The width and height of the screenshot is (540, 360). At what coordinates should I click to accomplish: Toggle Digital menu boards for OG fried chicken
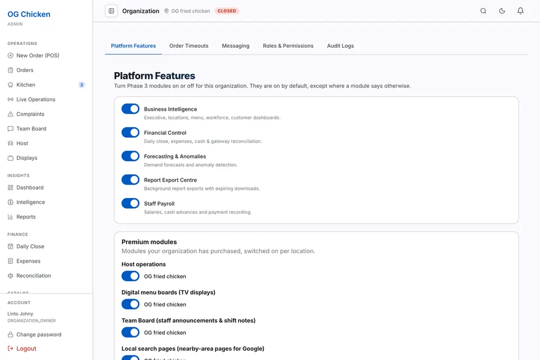(130, 304)
